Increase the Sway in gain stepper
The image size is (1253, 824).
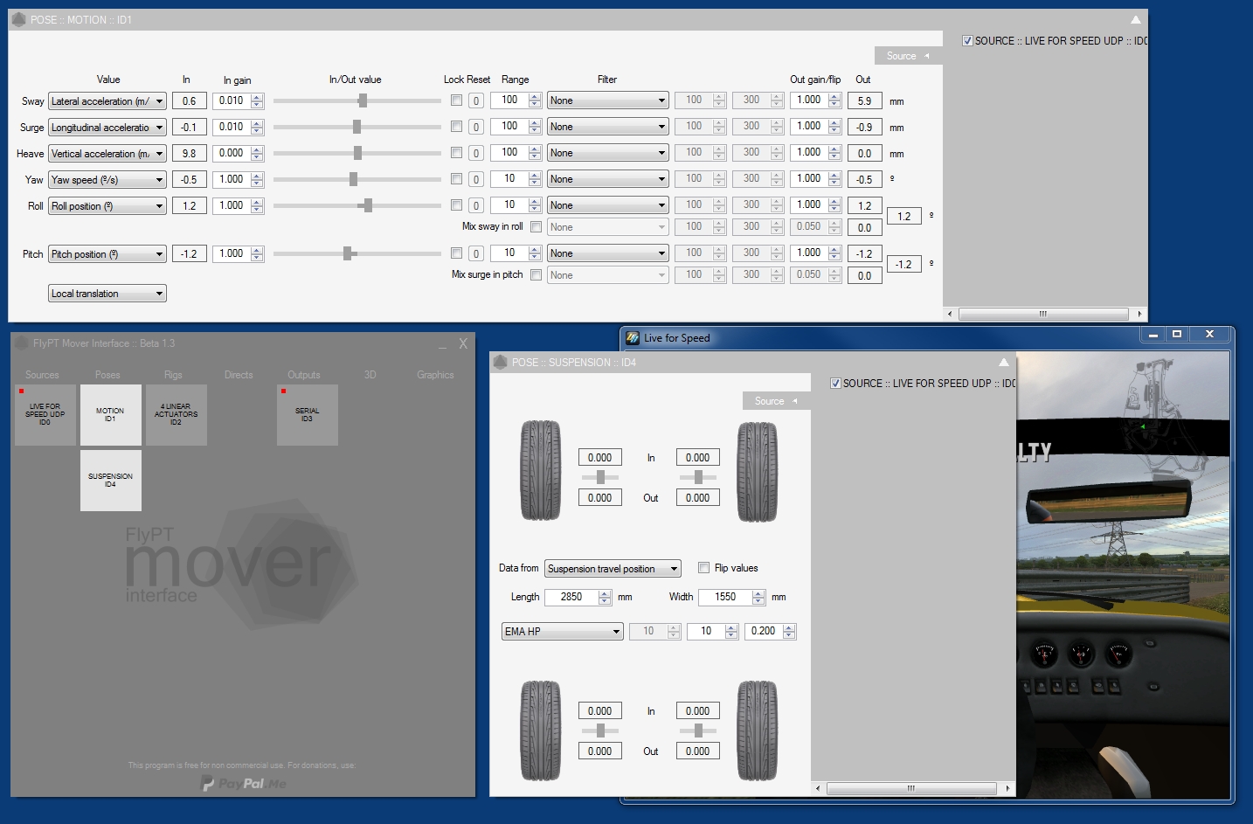(x=257, y=97)
